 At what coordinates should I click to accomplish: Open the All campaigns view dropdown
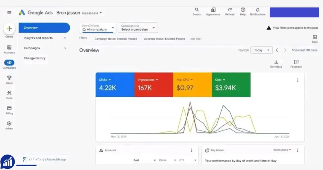[97, 28]
